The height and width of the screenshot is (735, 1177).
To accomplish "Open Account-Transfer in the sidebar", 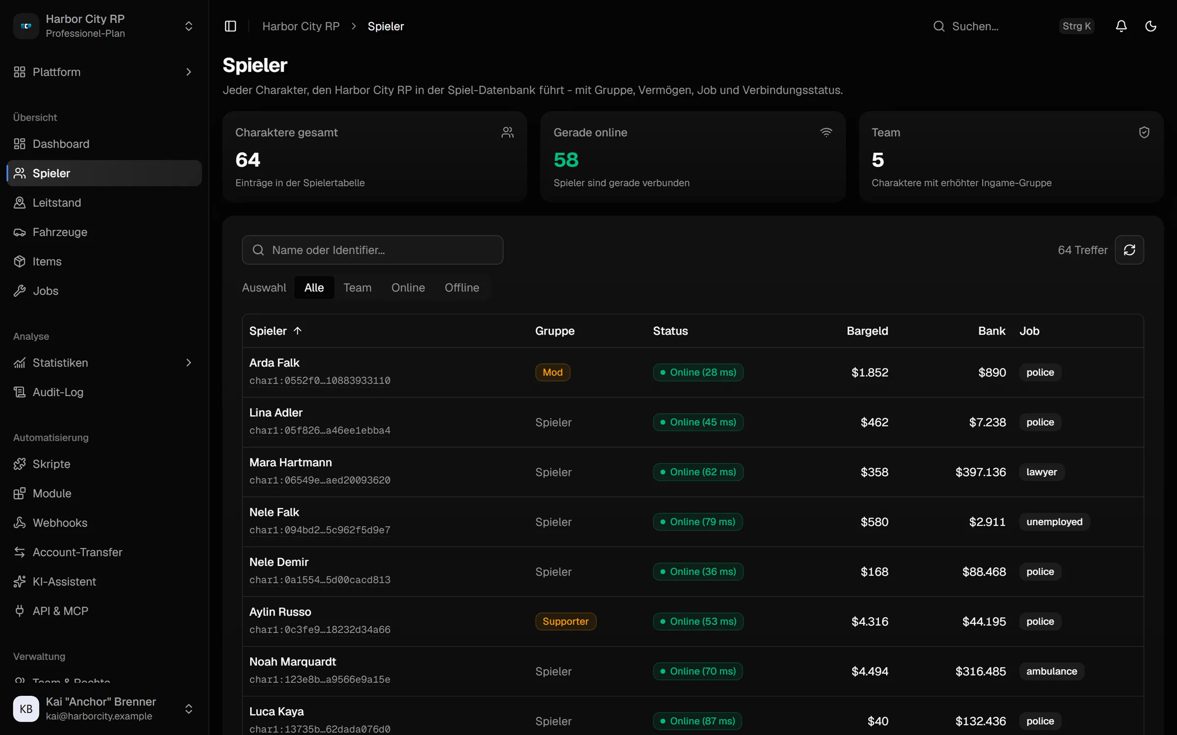I will [104, 552].
